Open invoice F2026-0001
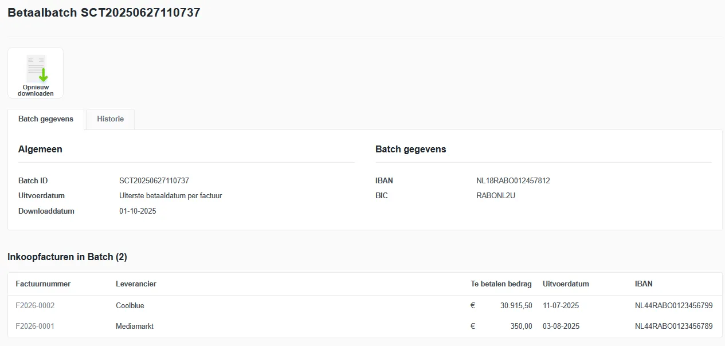This screenshot has height=346, width=725. click(x=35, y=327)
